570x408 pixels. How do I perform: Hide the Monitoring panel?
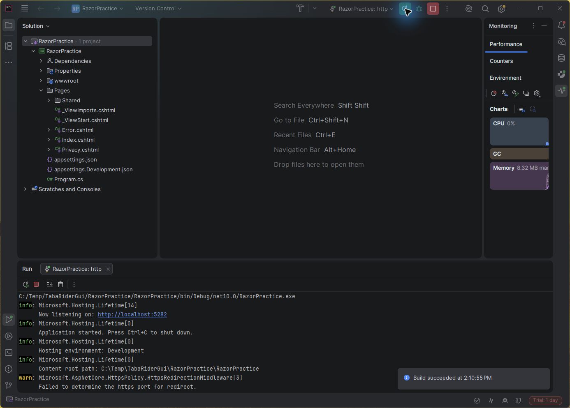[x=544, y=26]
